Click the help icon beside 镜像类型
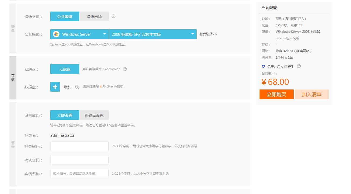351x194 pixels. pos(114,16)
